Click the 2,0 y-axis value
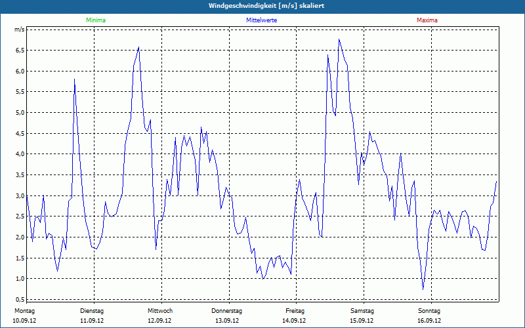This screenshot has height=328, width=525. tap(20, 237)
